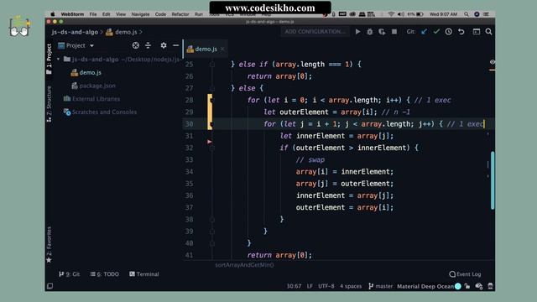Click the yellow VCS change marker at line 29
537x302 pixels.
210,112
